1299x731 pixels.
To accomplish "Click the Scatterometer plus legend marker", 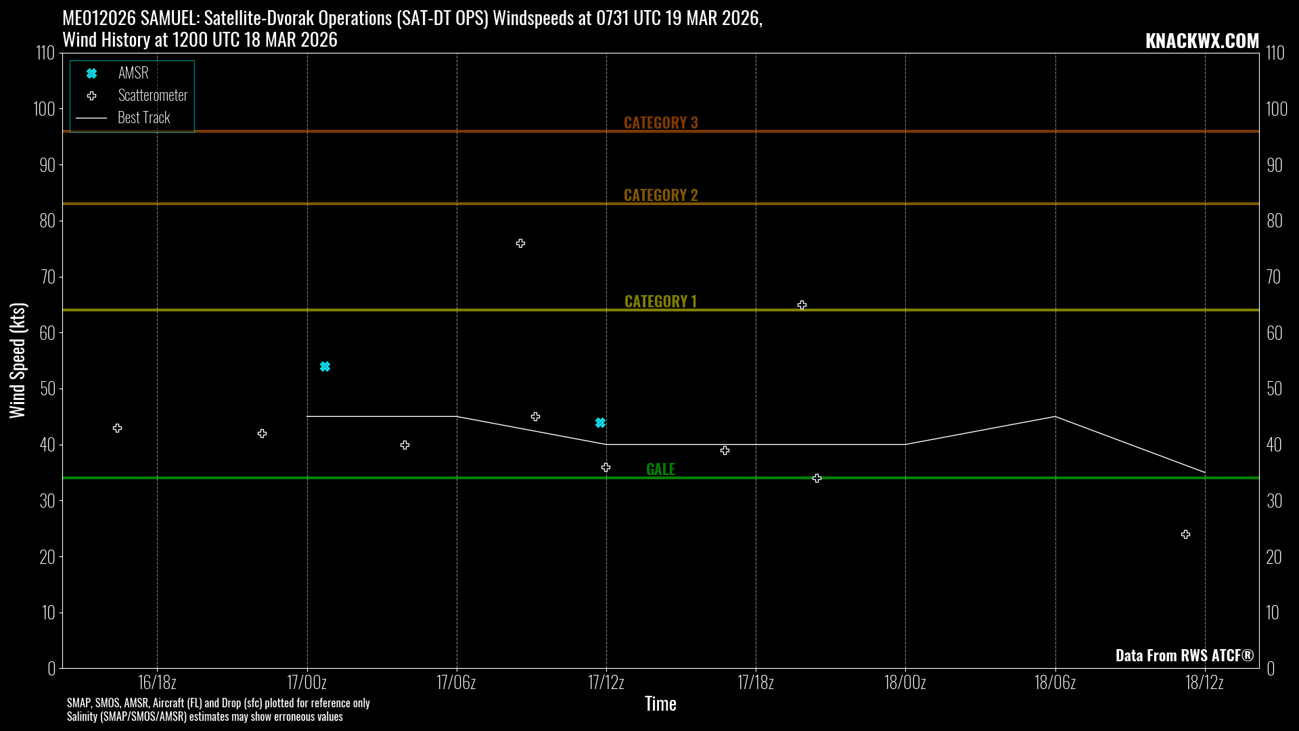I will pos(91,95).
